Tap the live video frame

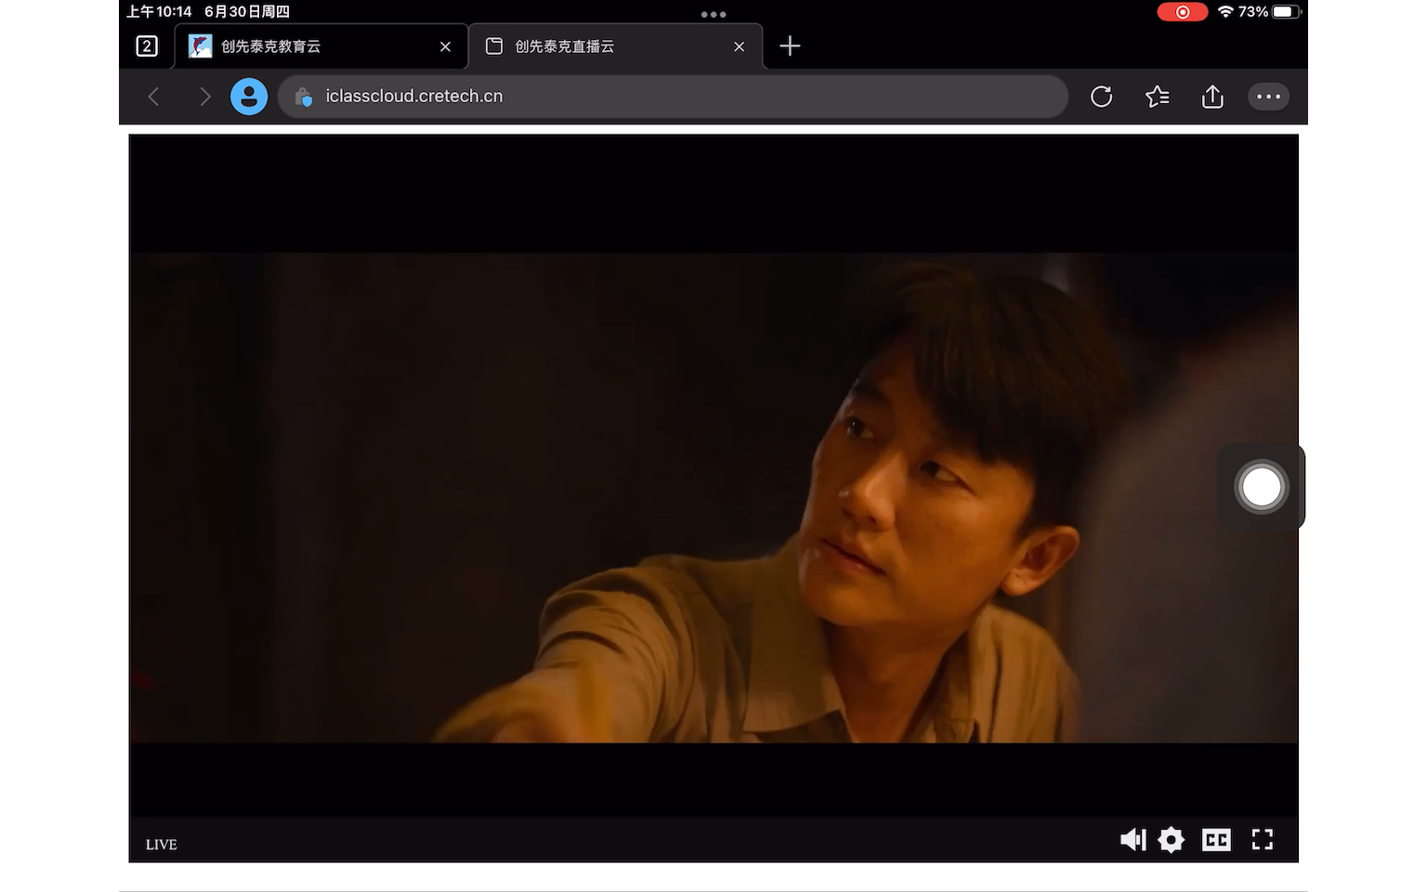point(713,497)
